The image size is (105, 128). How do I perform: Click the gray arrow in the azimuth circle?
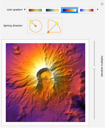[33, 23]
